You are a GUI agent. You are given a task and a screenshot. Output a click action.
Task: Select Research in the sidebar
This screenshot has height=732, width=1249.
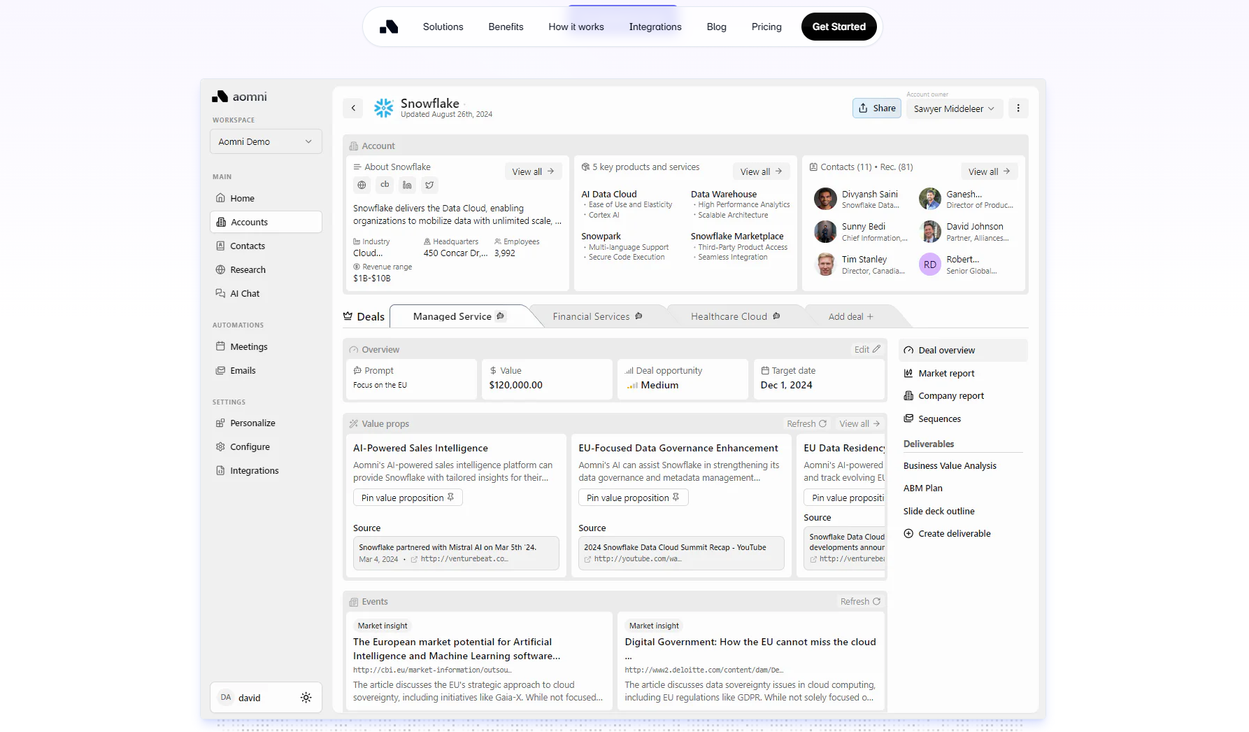tap(247, 269)
